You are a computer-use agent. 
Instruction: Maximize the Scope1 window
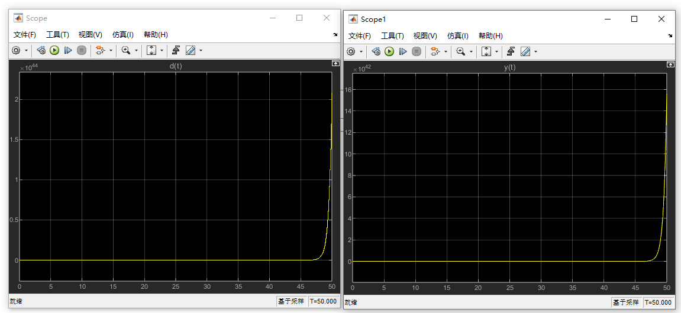click(634, 19)
